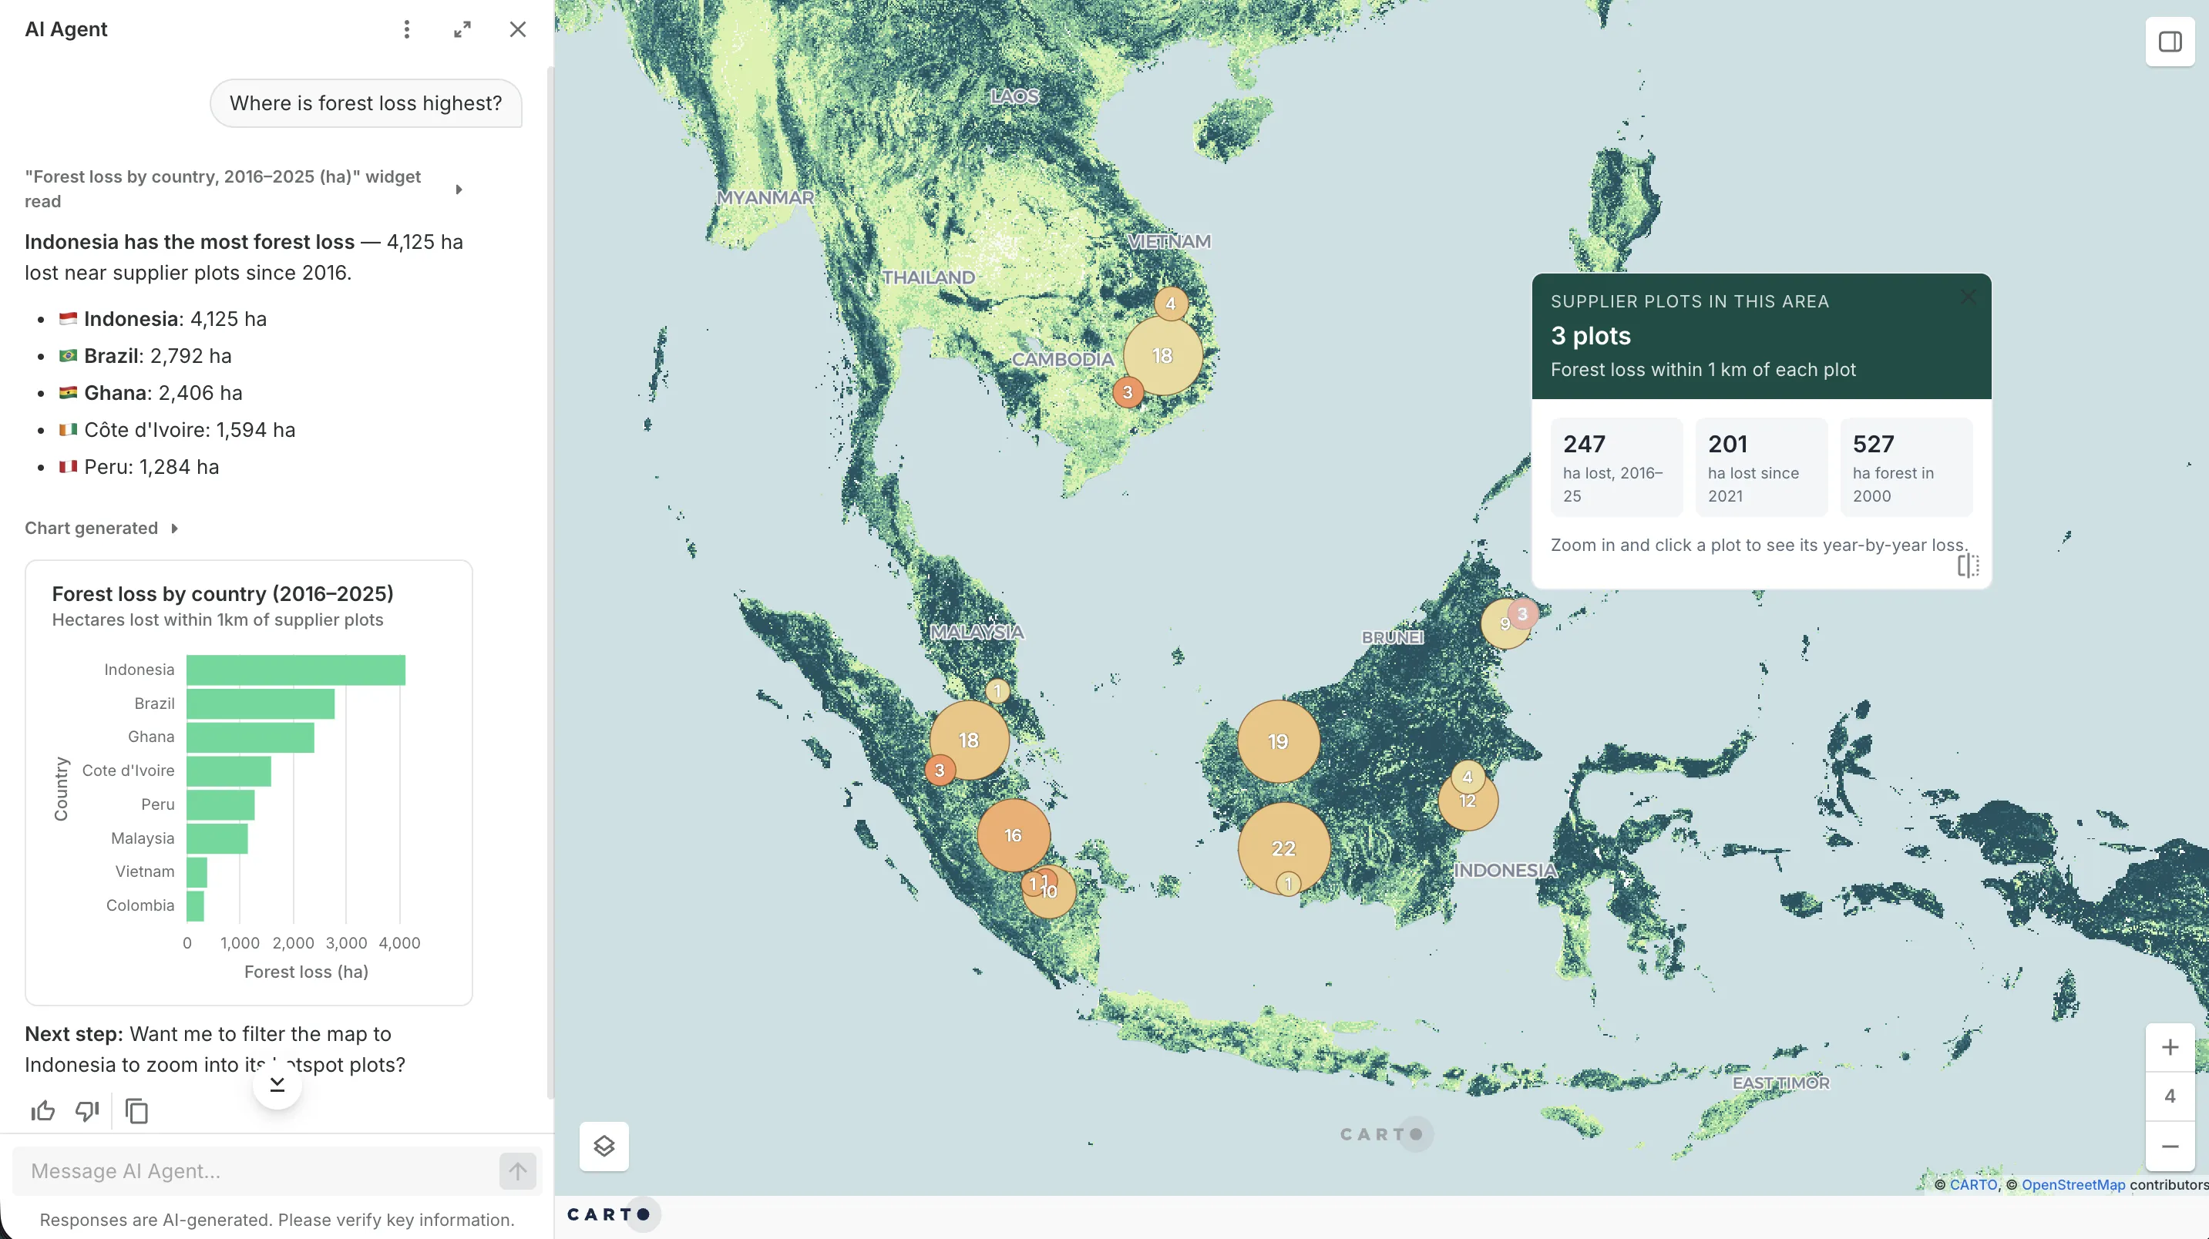The width and height of the screenshot is (2209, 1239).
Task: Click the '527 ha forest in 2000' stat card
Action: (x=1905, y=467)
